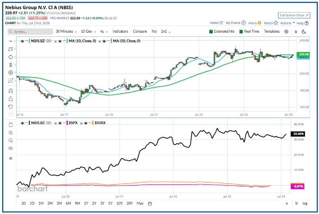319x214 pixels.
Task: Collapse toolbar with double up chevron
Action: [x=296, y=31]
